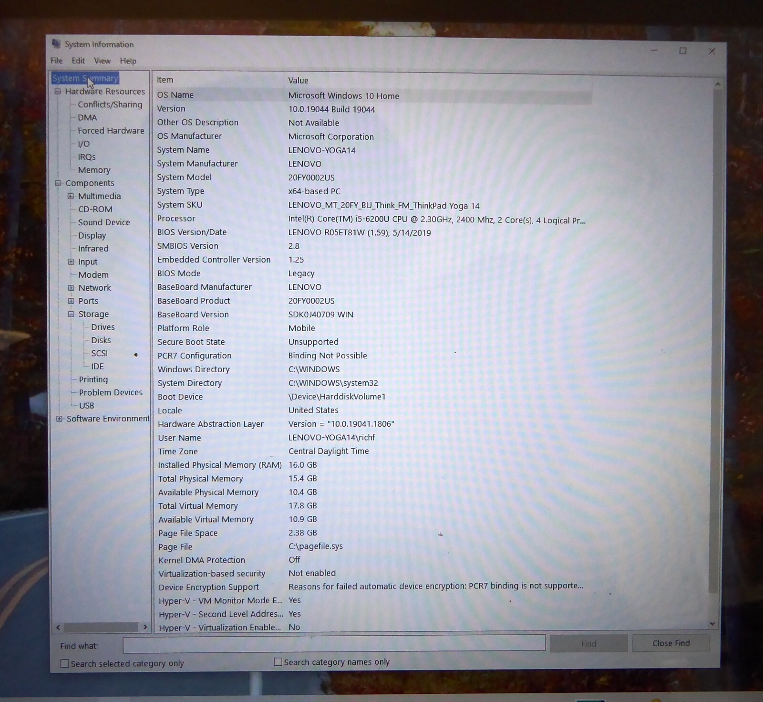Select the Processor row

371,219
